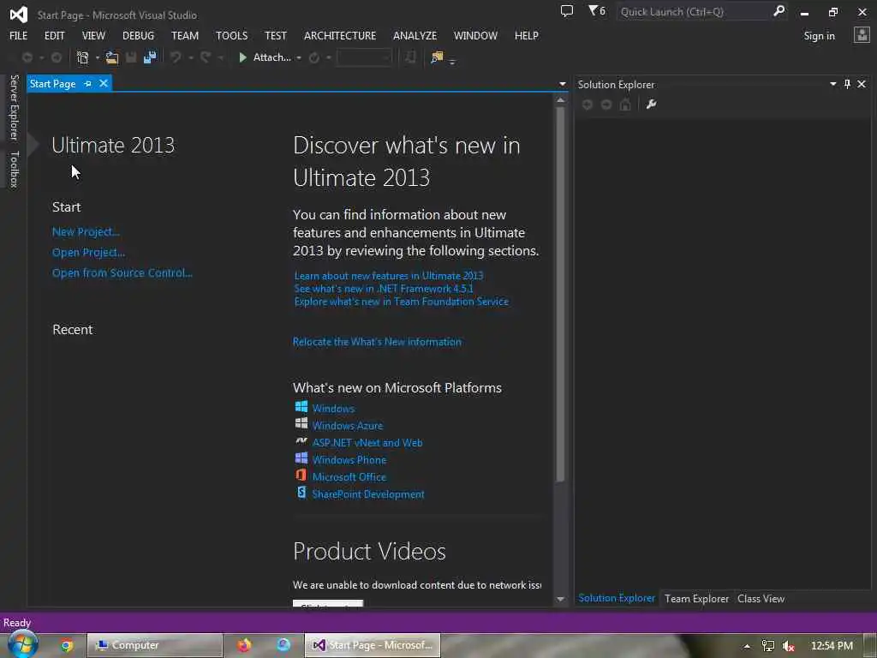Click the green Start debugging arrow
This screenshot has height=658, width=877.
(242, 57)
